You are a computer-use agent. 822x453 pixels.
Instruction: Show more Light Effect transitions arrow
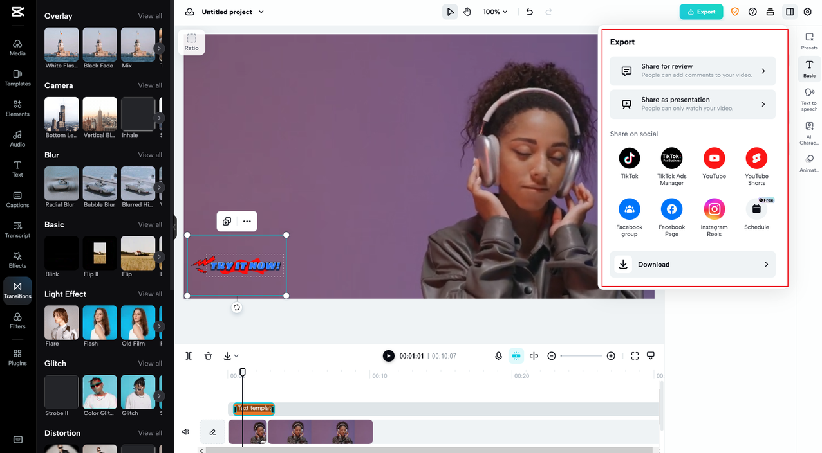pos(159,326)
